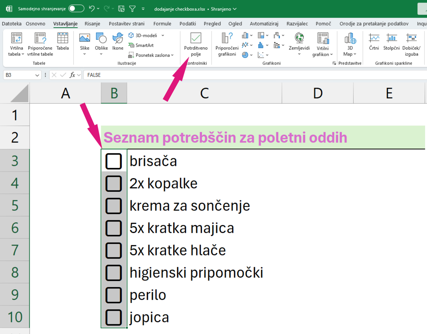The height and width of the screenshot is (334, 427).
Task: Undo the last action
Action: (x=92, y=8)
